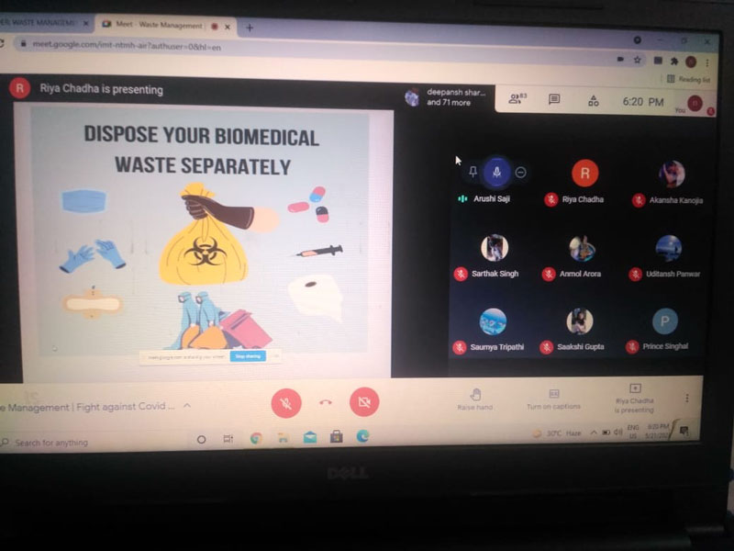This screenshot has width=734, height=551.
Task: Open the Activities shapes icon
Action: pyautogui.click(x=593, y=101)
